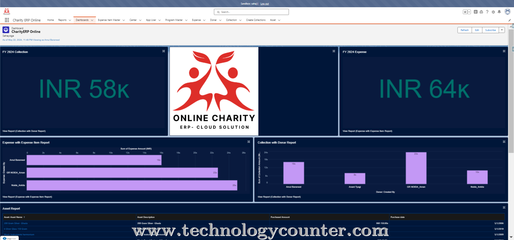Image resolution: width=514 pixels, height=240 pixels.
Task: Expand the Center tab chevron
Action: tap(140, 20)
